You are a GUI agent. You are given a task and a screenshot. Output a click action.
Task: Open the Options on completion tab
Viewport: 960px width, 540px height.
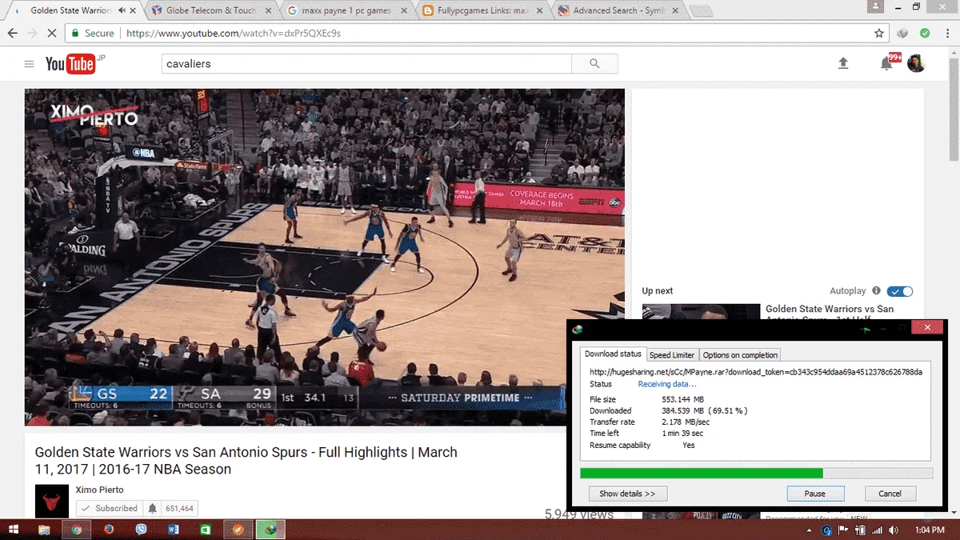pyautogui.click(x=740, y=355)
